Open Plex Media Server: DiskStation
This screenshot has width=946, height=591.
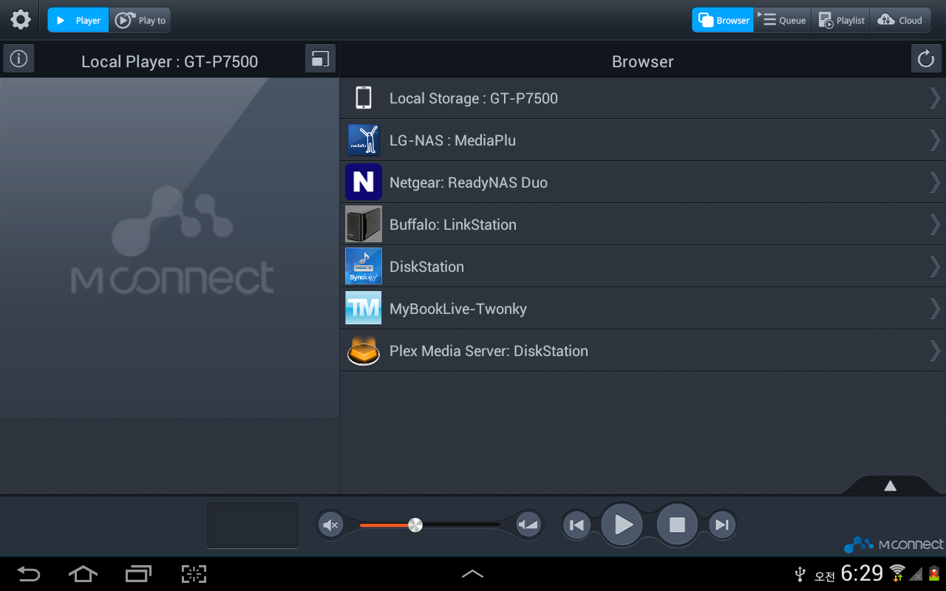click(x=642, y=351)
